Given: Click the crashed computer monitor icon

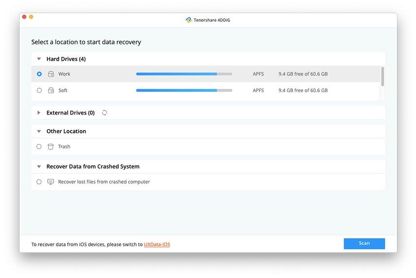Looking at the screenshot, I should tap(51, 182).
